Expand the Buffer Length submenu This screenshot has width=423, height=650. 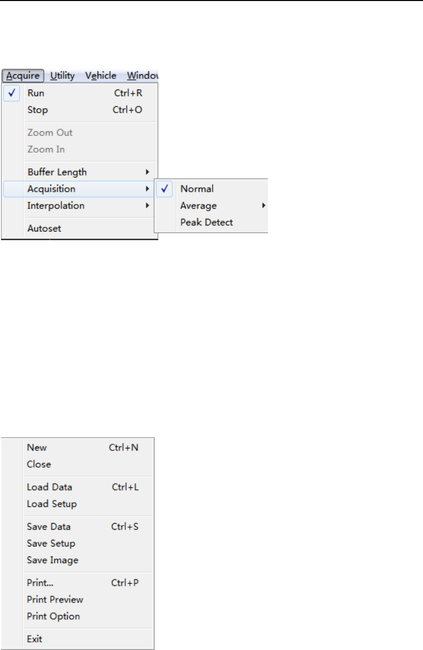(80, 172)
